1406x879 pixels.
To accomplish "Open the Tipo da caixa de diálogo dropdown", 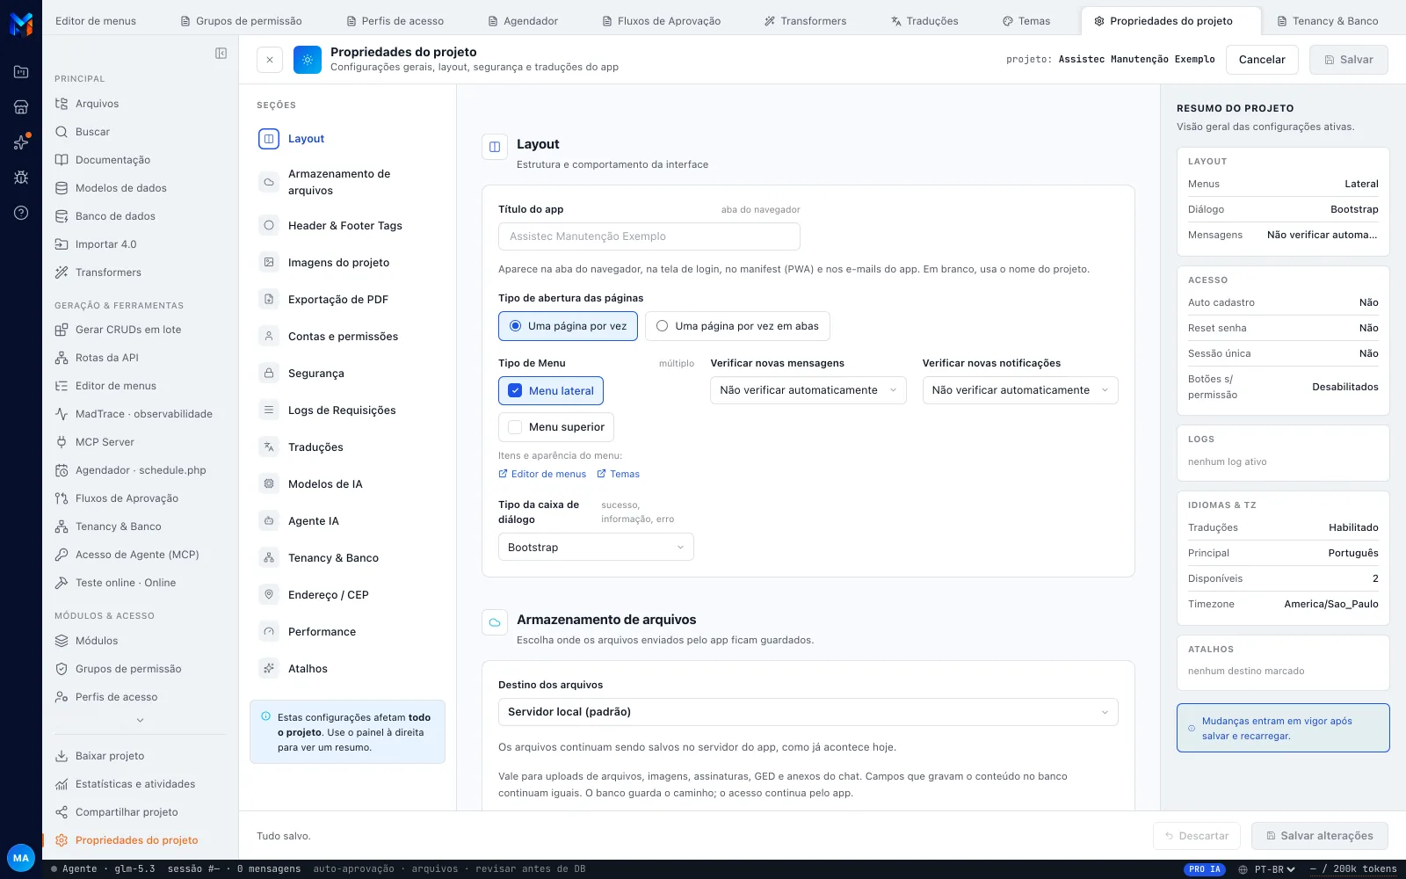I will coord(596,548).
